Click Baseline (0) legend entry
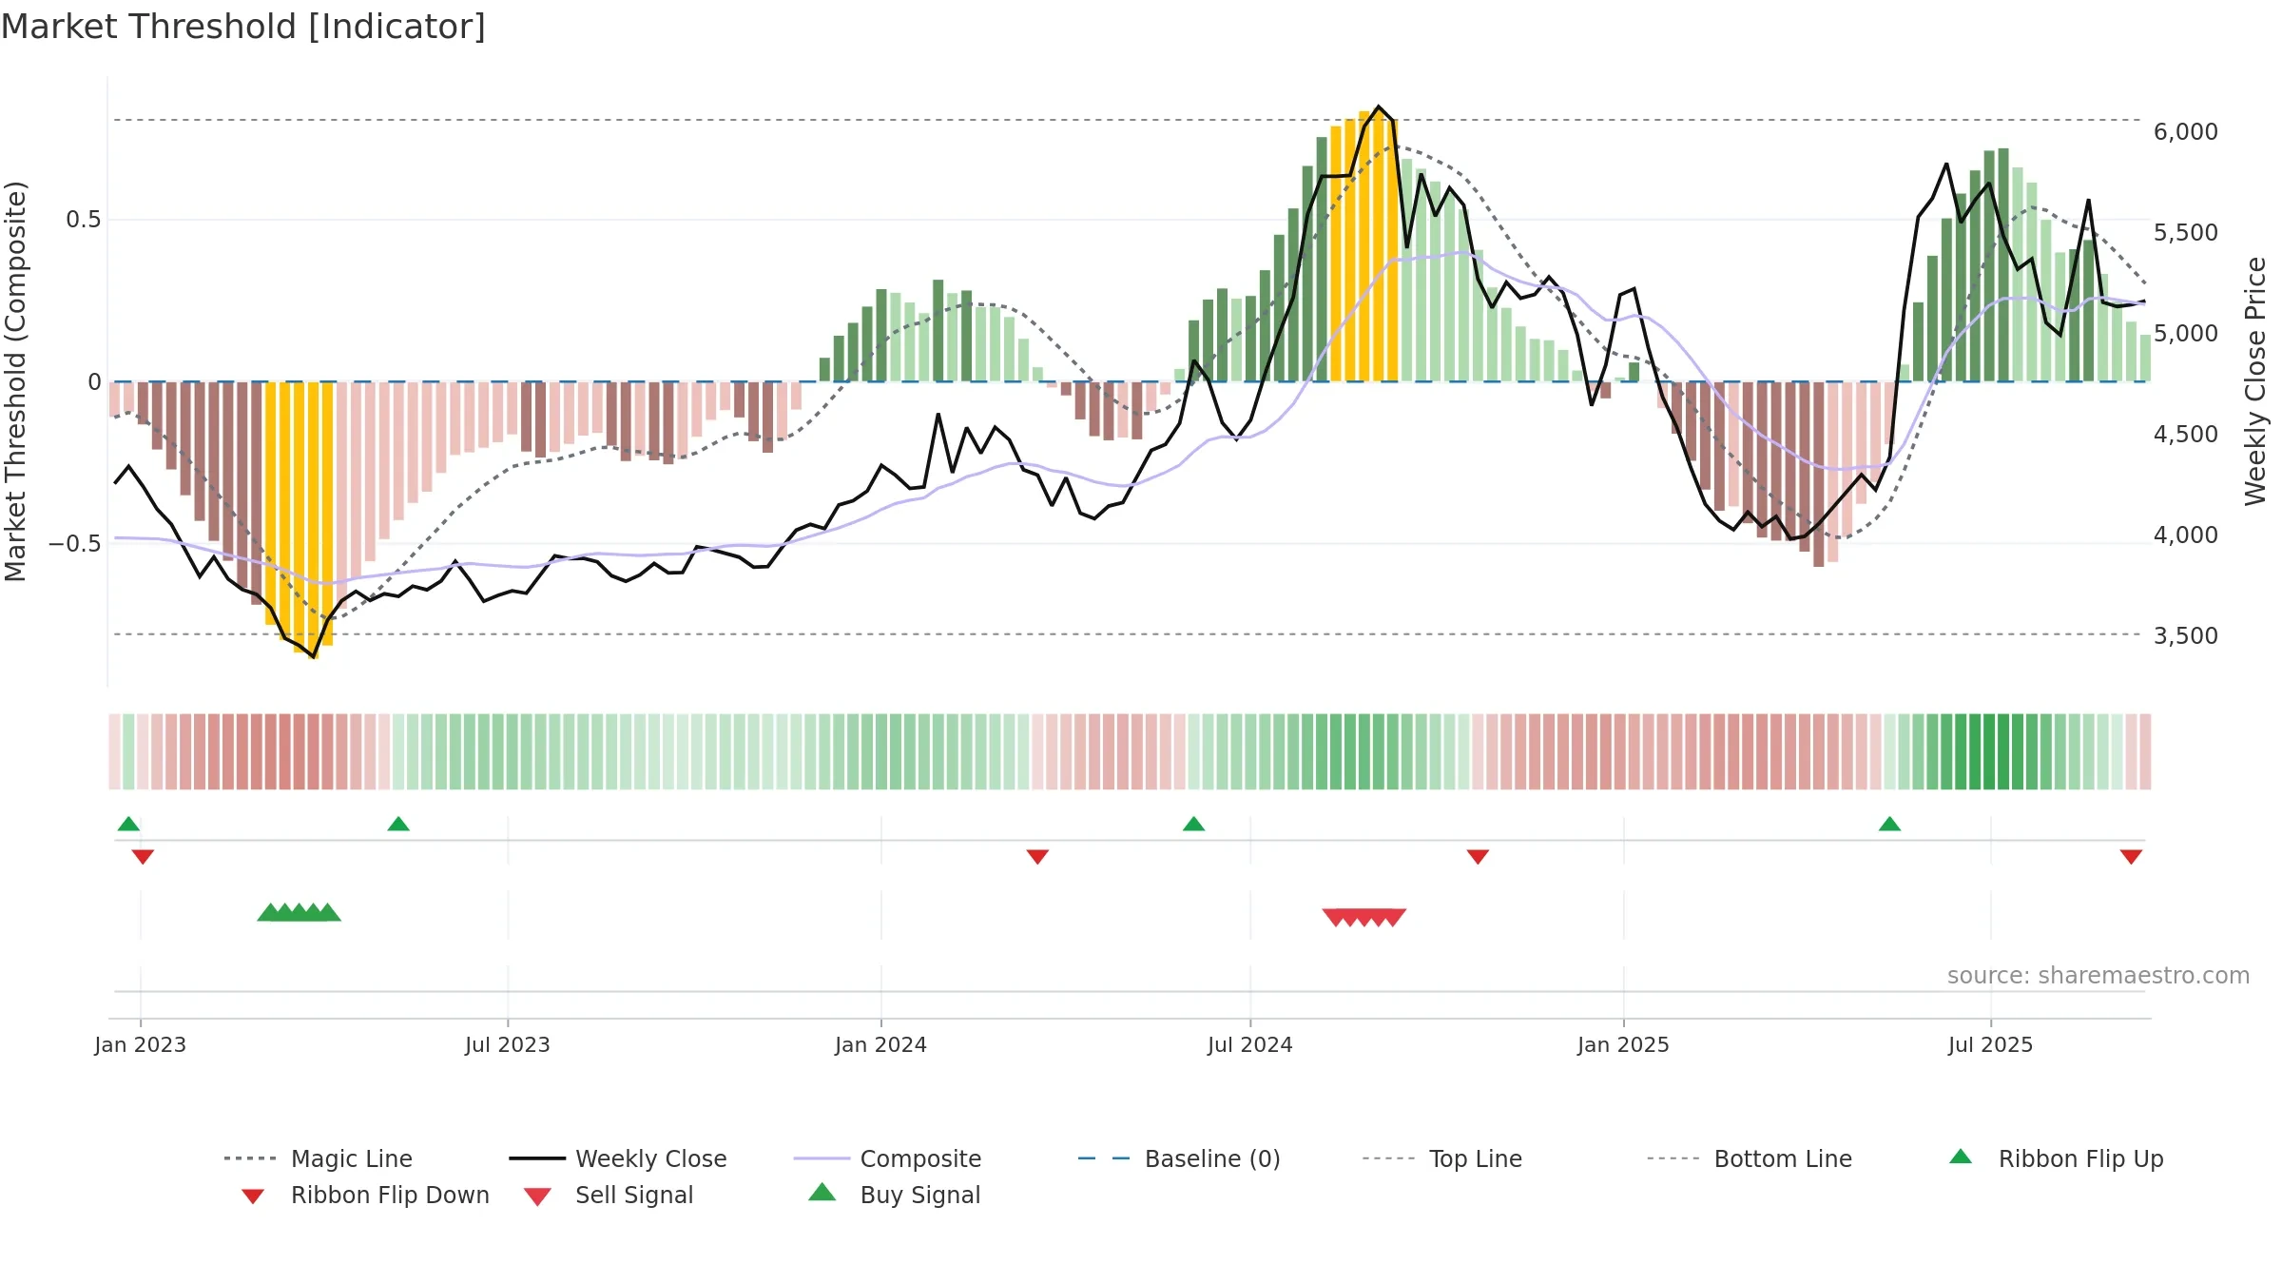Viewport: 2282px width, 1284px height. (x=1179, y=1158)
